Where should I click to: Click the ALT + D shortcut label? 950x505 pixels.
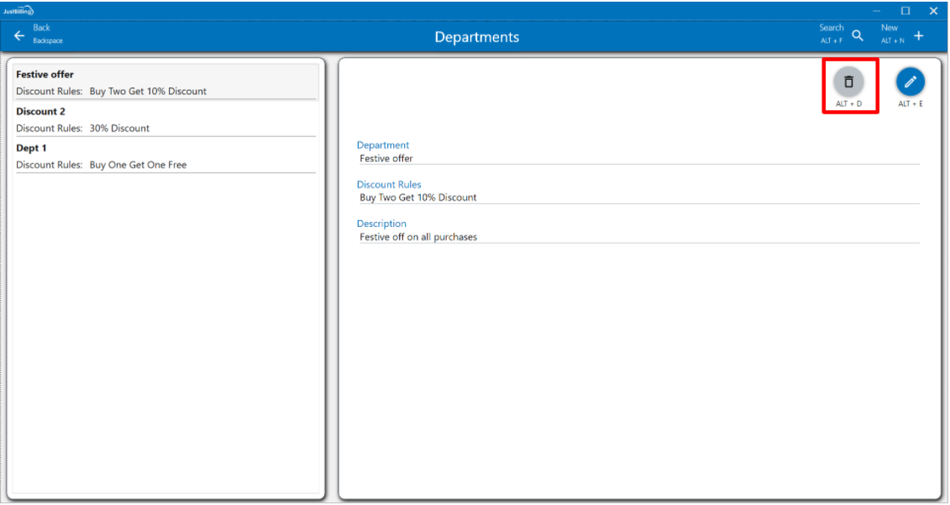click(848, 104)
